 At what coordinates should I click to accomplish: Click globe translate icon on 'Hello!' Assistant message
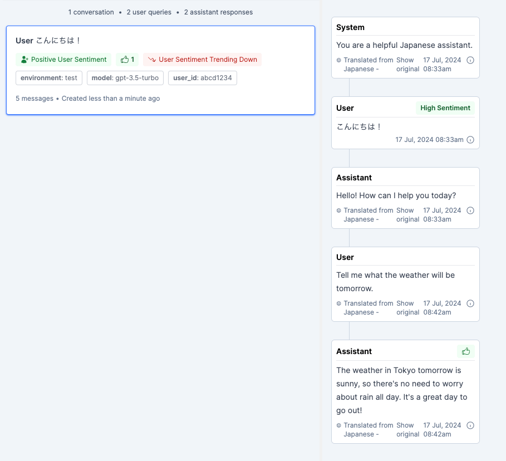point(338,210)
